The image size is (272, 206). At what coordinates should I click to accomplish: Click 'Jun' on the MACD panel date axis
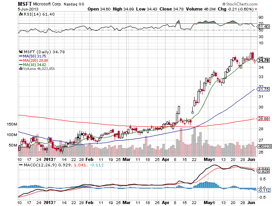point(251,203)
